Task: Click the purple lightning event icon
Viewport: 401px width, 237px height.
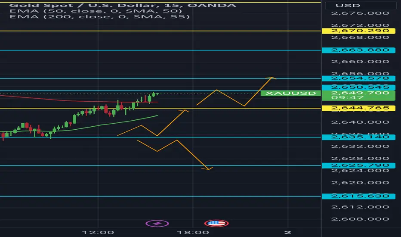Action: (157, 223)
